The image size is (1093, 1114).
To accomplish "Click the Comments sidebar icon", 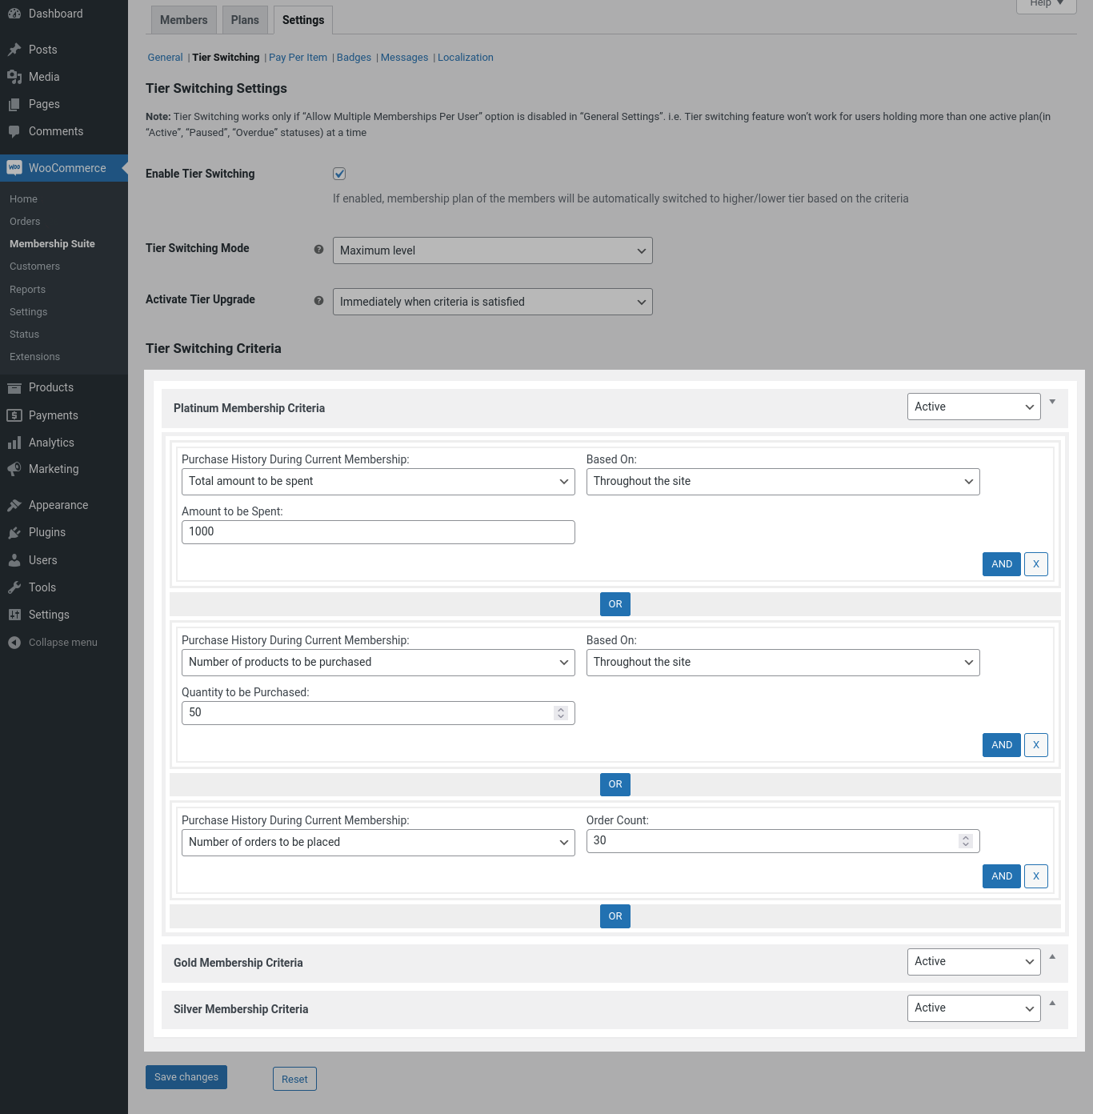I will 14,130.
